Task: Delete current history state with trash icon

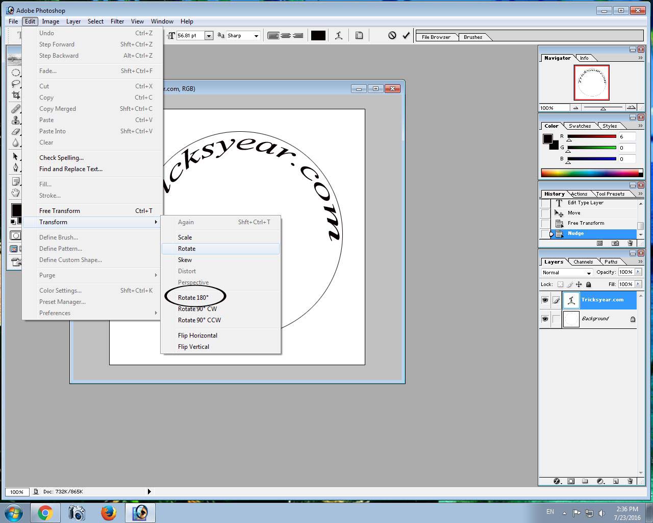Action: pos(631,244)
